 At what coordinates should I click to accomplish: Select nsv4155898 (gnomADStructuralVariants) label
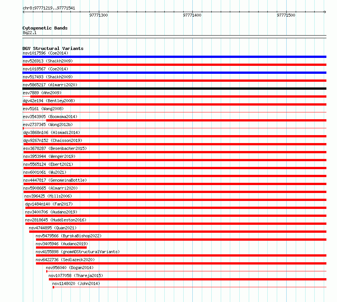(78, 252)
